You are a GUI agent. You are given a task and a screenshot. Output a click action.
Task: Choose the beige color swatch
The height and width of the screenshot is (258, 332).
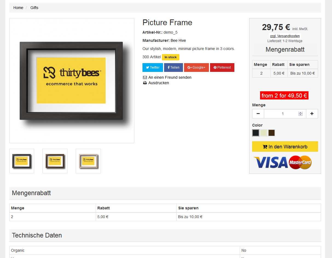click(264, 133)
